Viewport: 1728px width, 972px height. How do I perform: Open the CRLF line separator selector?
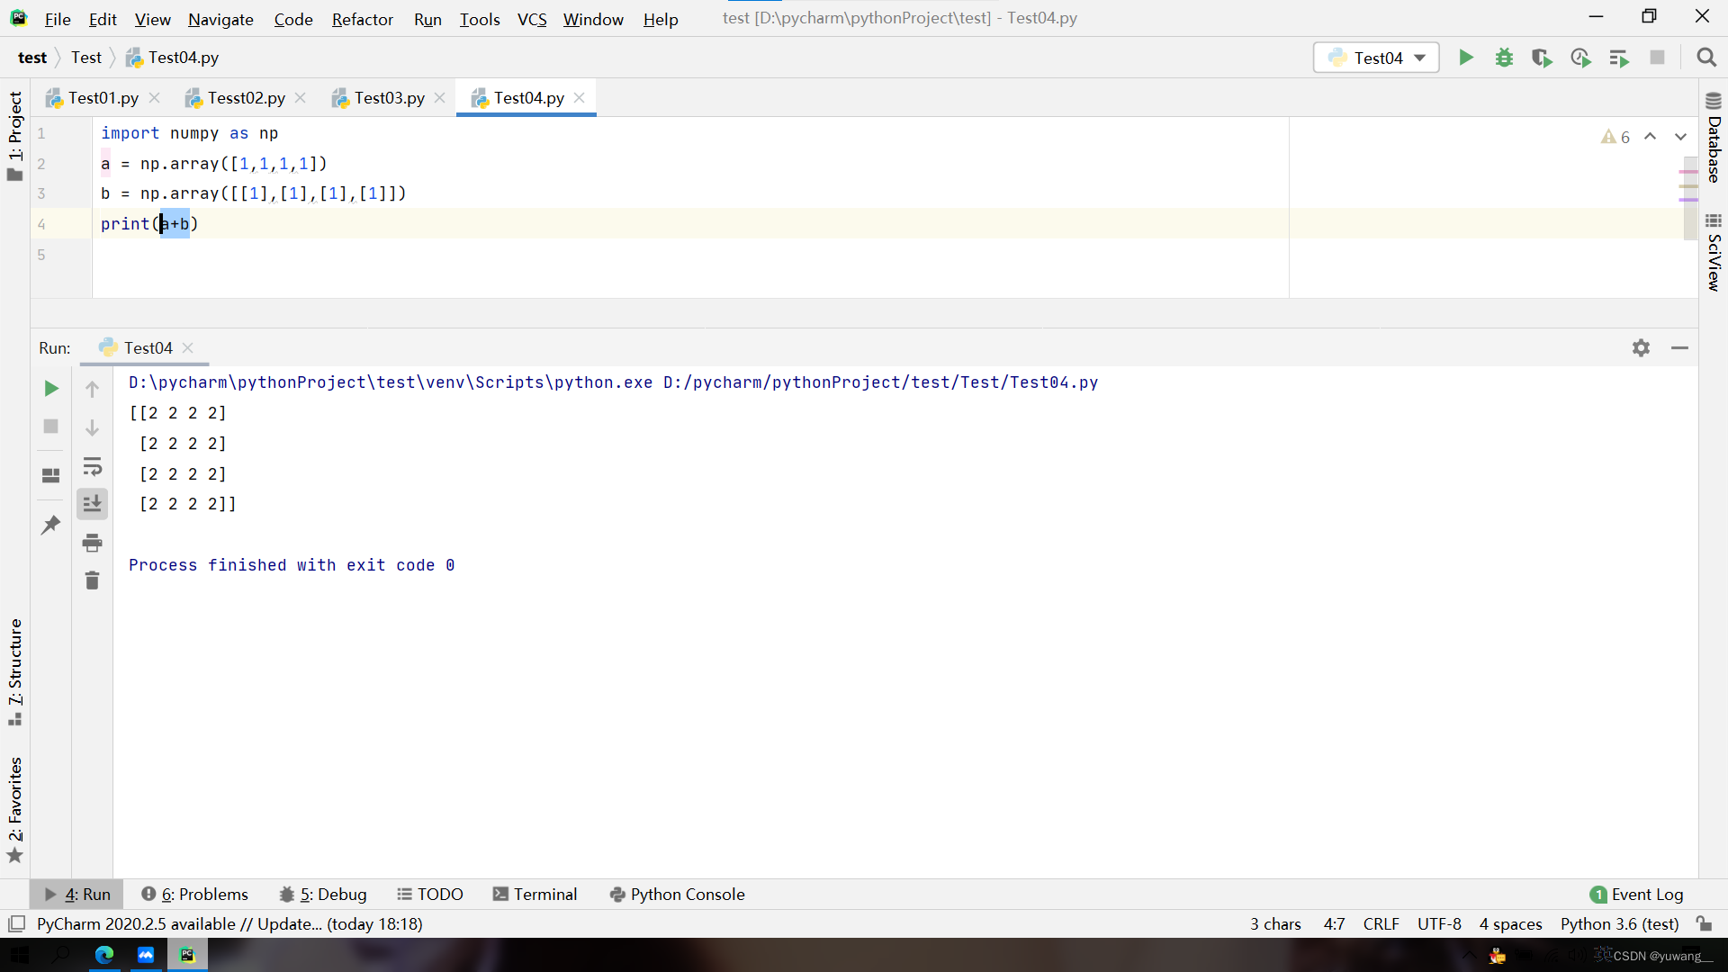[x=1381, y=923]
